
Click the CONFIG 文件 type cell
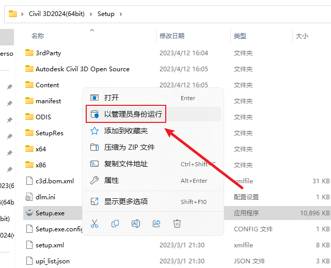(x=253, y=229)
